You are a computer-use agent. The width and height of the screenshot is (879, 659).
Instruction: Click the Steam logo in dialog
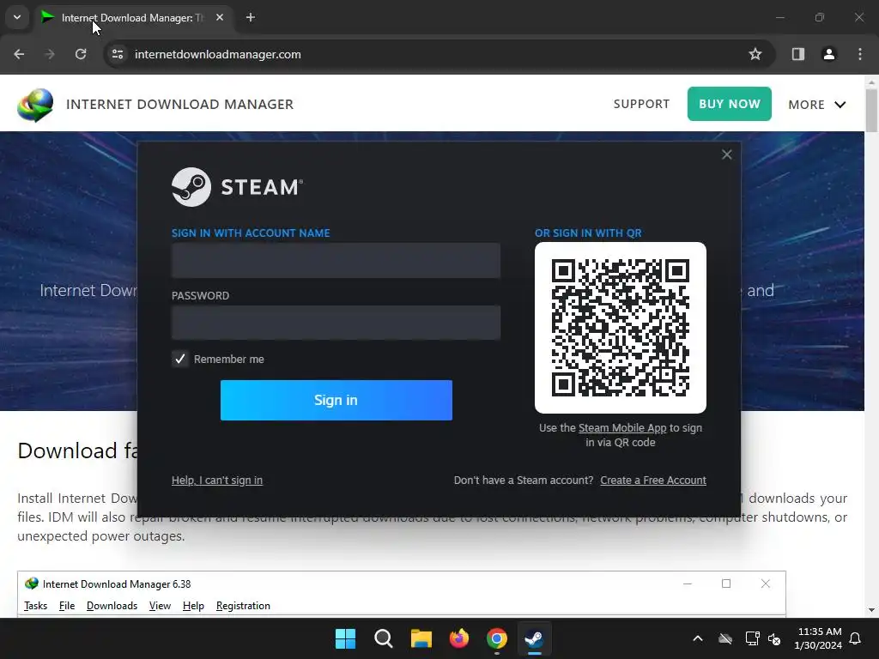(x=237, y=187)
